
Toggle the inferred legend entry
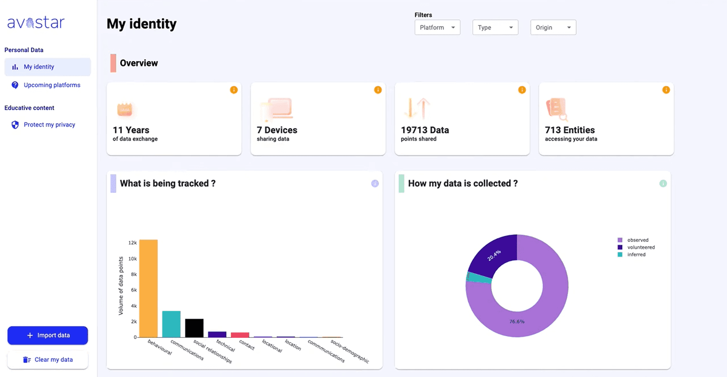(x=636, y=254)
